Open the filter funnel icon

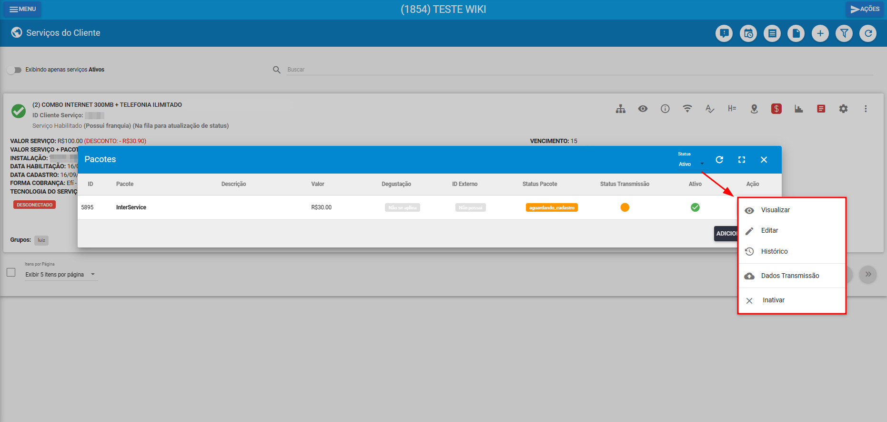tap(844, 33)
